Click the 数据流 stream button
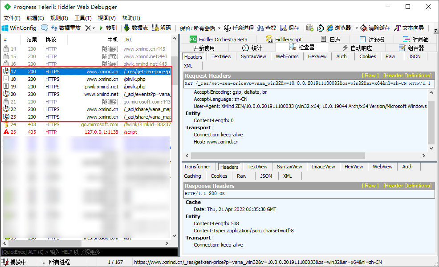Image resolution: width=439 pixels, height=267 pixels. coord(136,28)
